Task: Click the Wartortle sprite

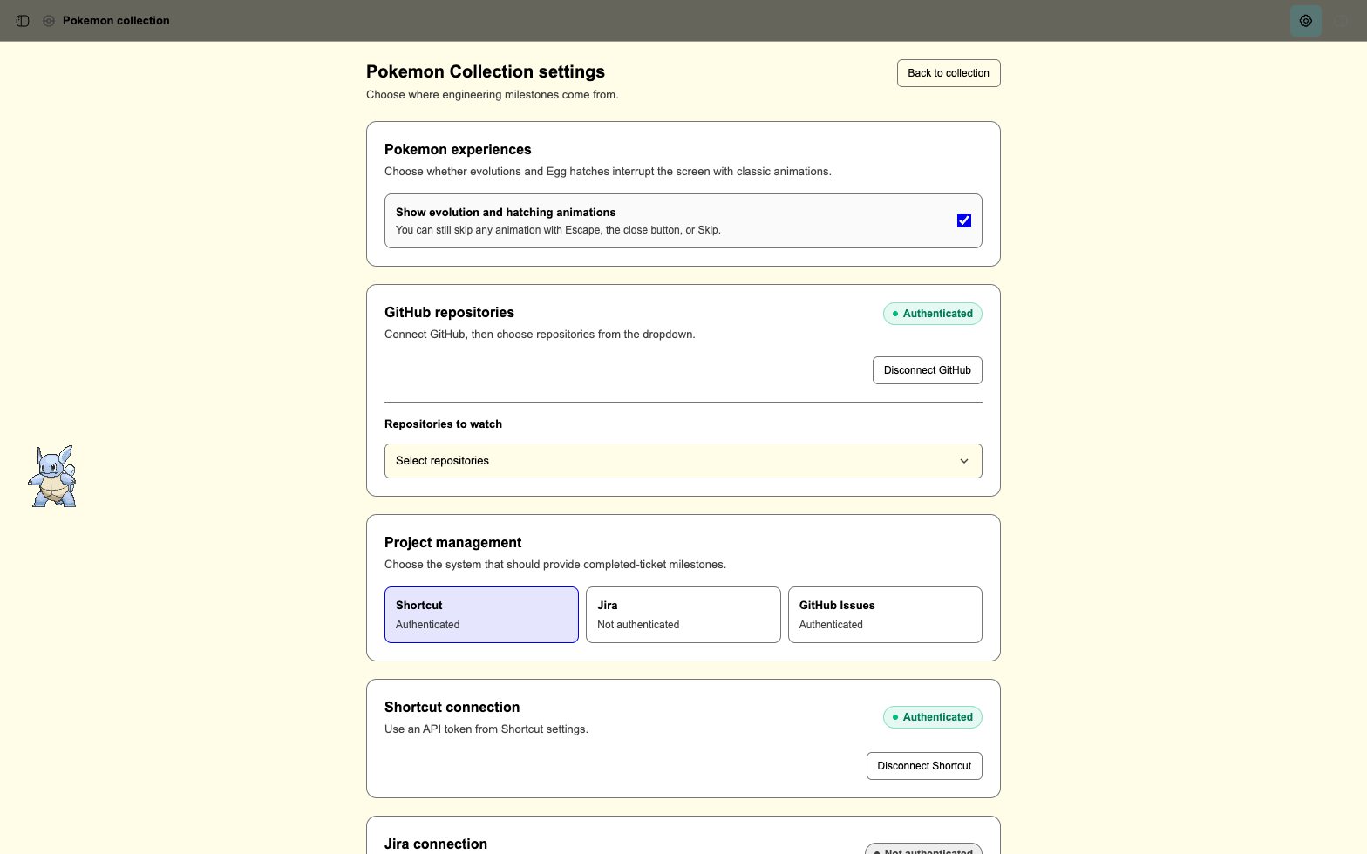Action: [53, 477]
